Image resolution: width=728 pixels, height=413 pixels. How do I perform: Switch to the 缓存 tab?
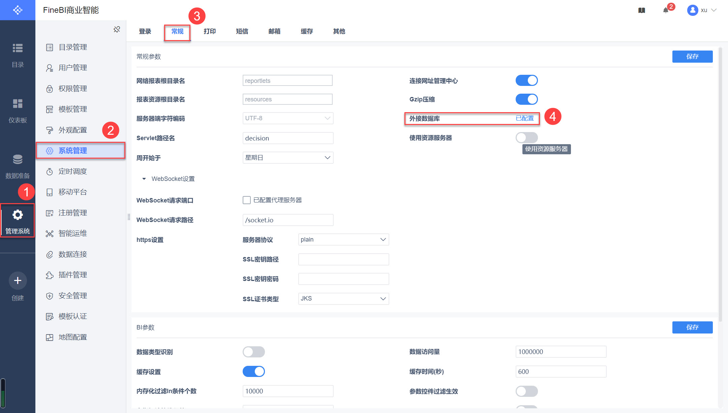click(x=307, y=31)
